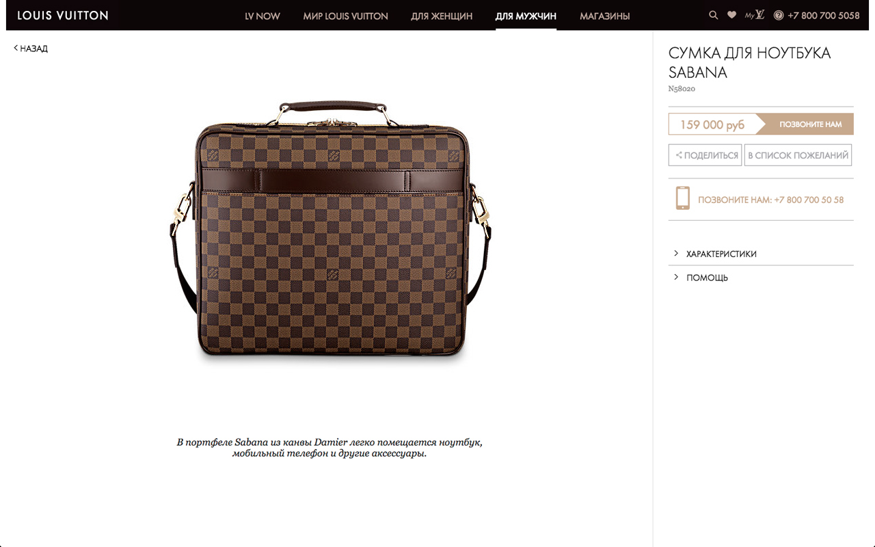Open the wishlist heart icon in header
The image size is (875, 547).
pos(731,15)
